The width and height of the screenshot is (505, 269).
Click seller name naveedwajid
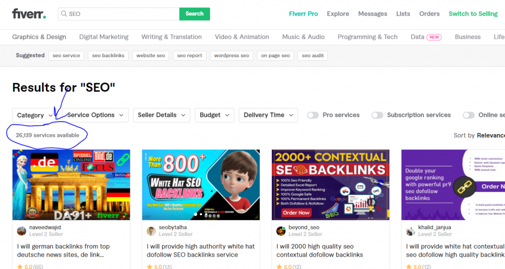tap(45, 227)
